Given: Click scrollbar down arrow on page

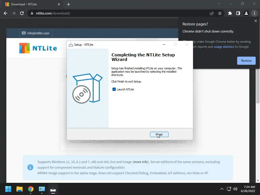Looking at the screenshot, I should 258,181.
